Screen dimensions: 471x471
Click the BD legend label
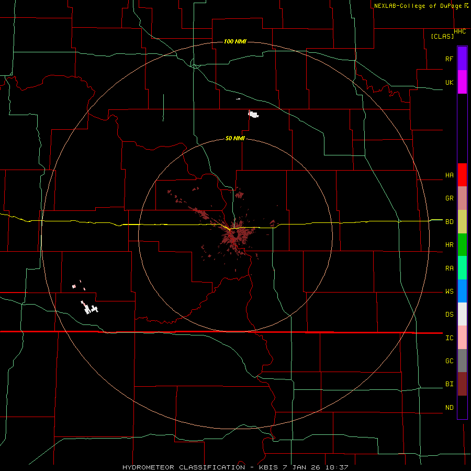point(450,222)
